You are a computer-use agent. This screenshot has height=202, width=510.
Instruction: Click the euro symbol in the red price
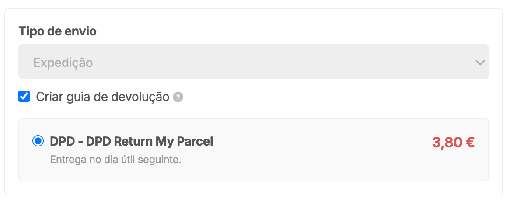click(x=470, y=142)
